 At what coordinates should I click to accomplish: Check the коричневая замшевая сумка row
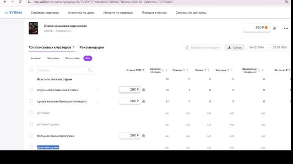pyautogui.click(x=31, y=90)
